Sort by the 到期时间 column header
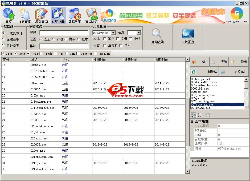The height and width of the screenshot is (181, 250). click(170, 60)
